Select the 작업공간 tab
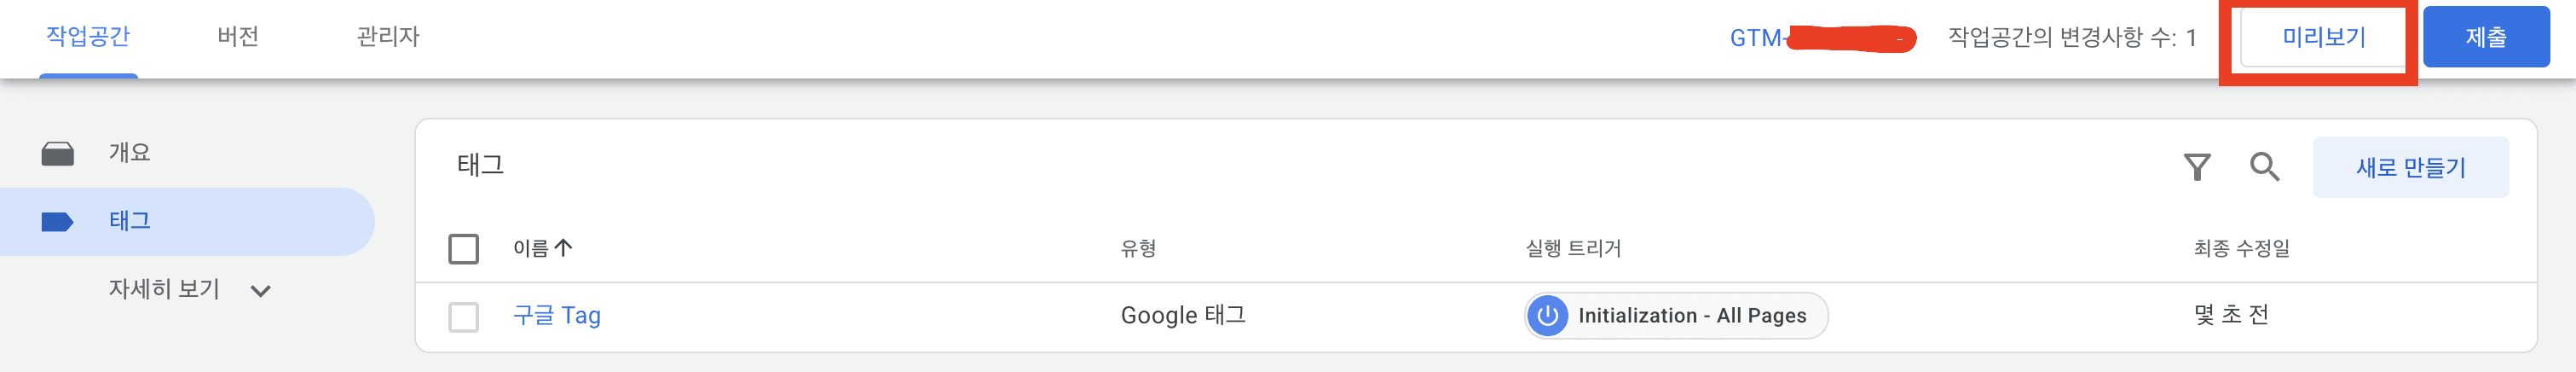The height and width of the screenshot is (372, 2576). click(88, 37)
